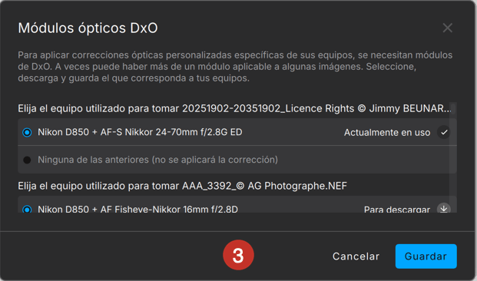Click the Módulos ópticos DxO dialog title
Image resolution: width=477 pixels, height=281 pixels.
tap(88, 28)
